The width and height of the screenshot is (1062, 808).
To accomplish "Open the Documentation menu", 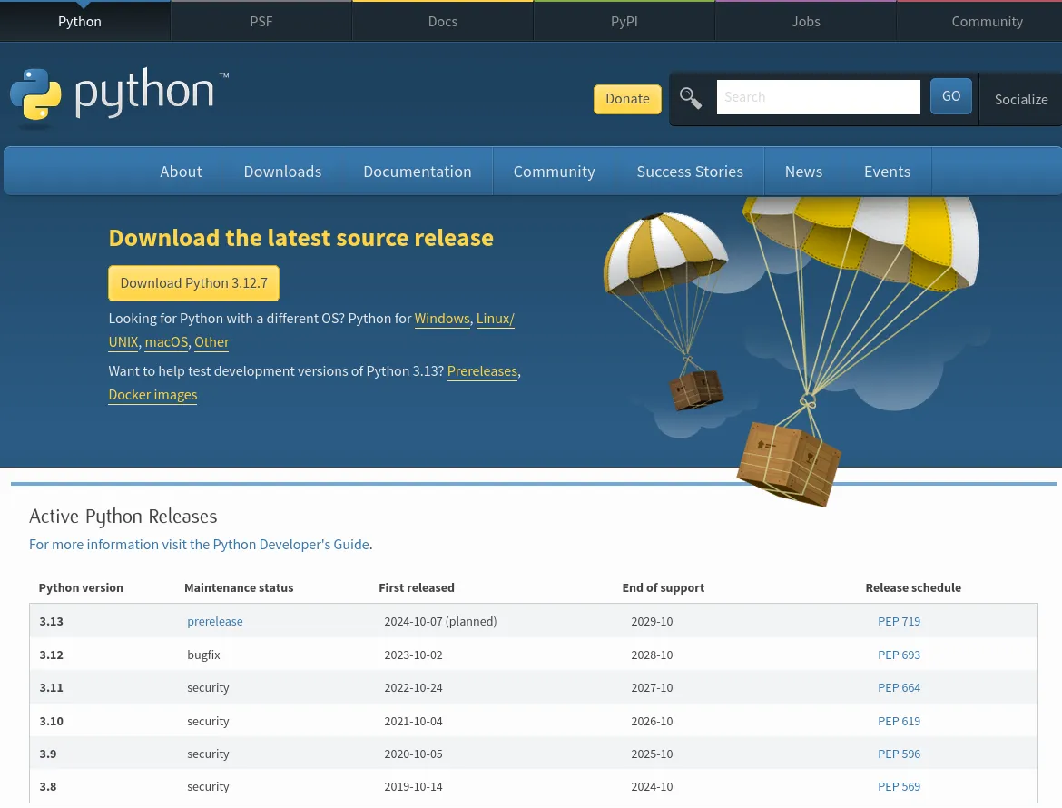I will (418, 171).
